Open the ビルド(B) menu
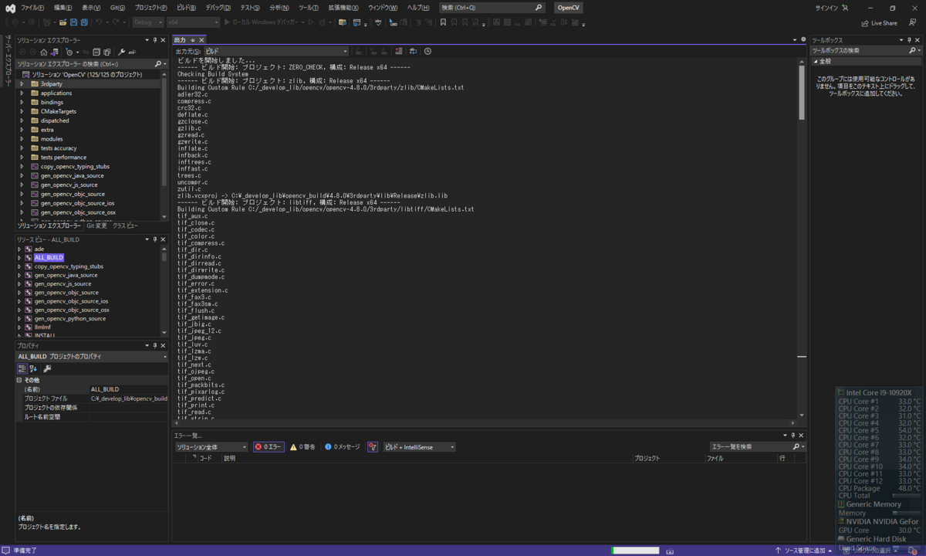 [186, 7]
